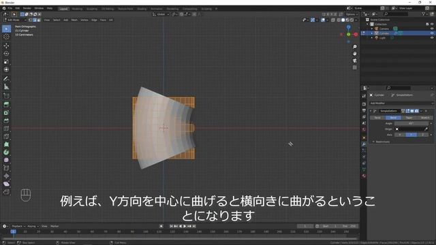
Task: Select Twist deform mode
Action: [377, 118]
